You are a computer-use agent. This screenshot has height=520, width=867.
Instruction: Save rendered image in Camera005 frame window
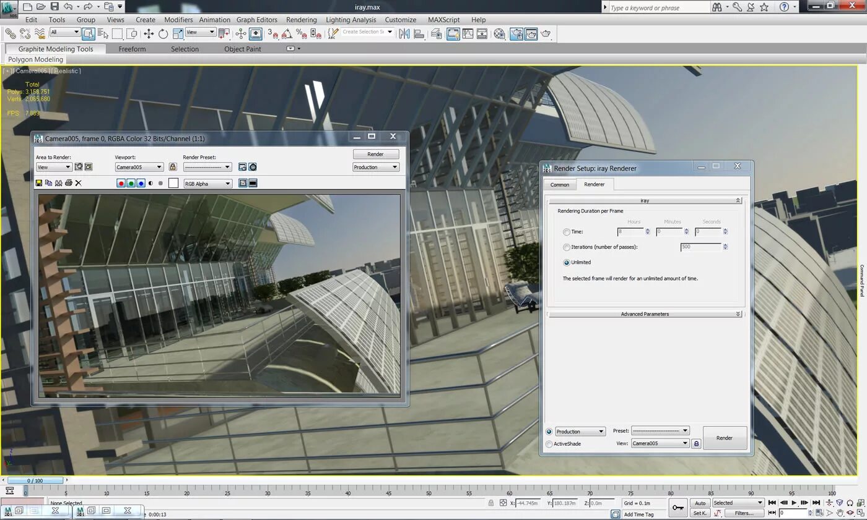(39, 183)
